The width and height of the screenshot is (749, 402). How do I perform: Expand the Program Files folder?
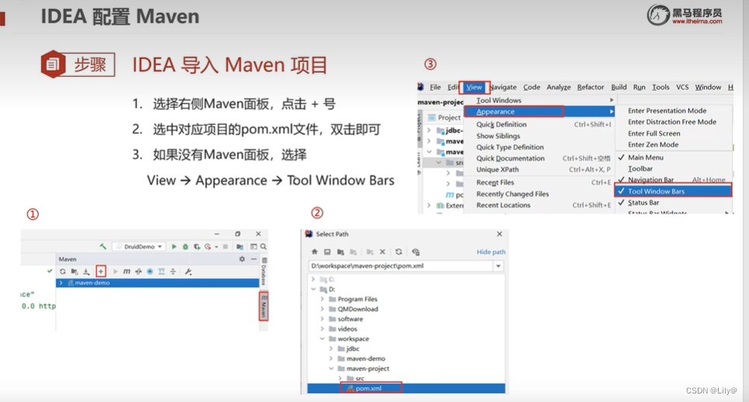tap(322, 300)
